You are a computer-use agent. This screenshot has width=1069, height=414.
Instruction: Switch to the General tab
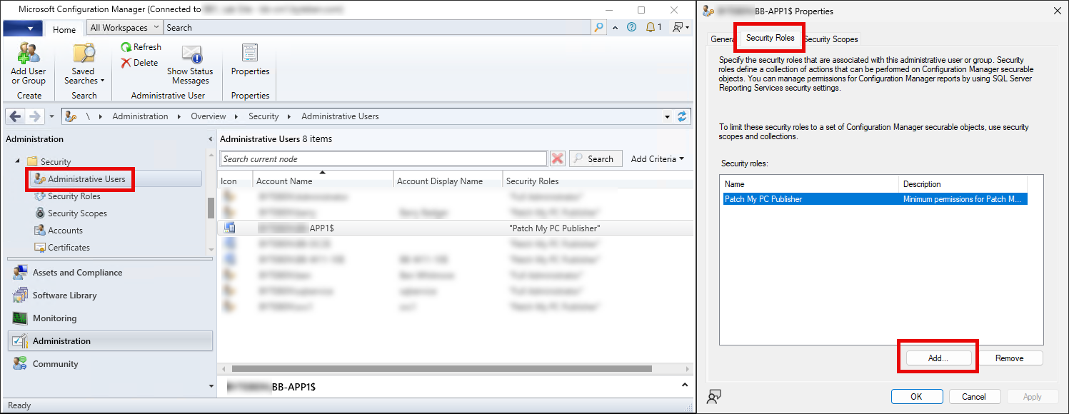(x=721, y=39)
